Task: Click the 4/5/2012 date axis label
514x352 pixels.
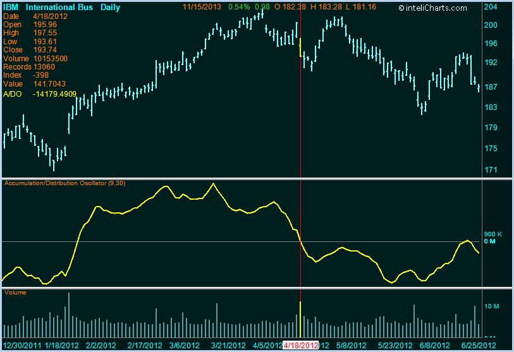Action: click(267, 346)
